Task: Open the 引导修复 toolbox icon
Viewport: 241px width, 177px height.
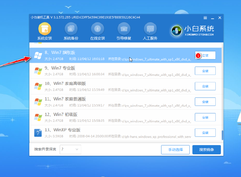Action: click(124, 29)
